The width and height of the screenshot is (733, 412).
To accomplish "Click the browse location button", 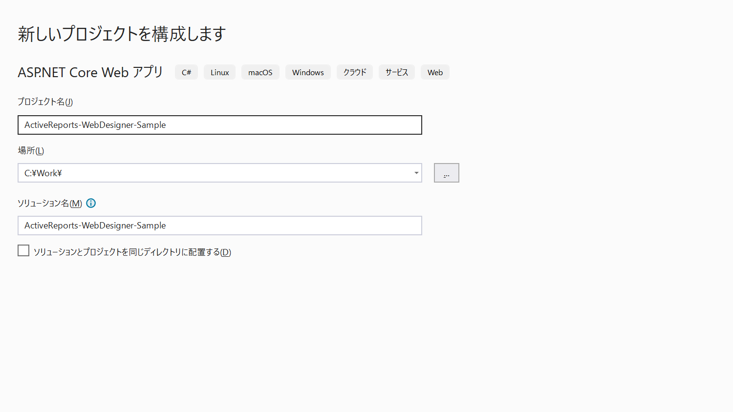I will (x=447, y=173).
